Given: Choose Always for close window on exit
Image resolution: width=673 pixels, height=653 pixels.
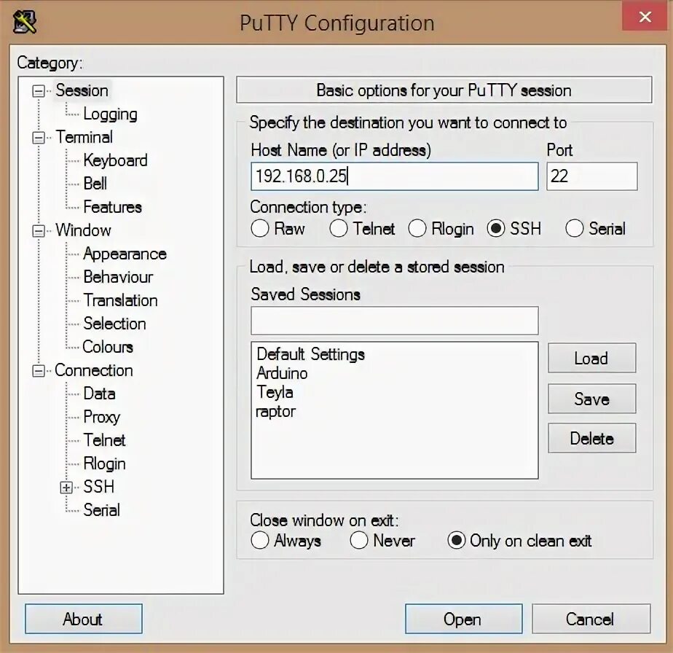Looking at the screenshot, I should pyautogui.click(x=260, y=541).
